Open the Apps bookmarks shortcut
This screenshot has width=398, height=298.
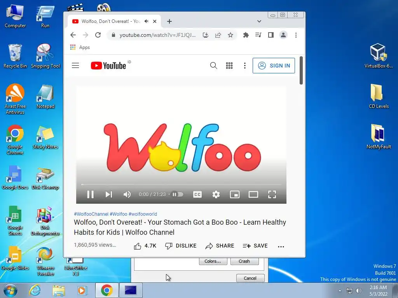tap(80, 47)
